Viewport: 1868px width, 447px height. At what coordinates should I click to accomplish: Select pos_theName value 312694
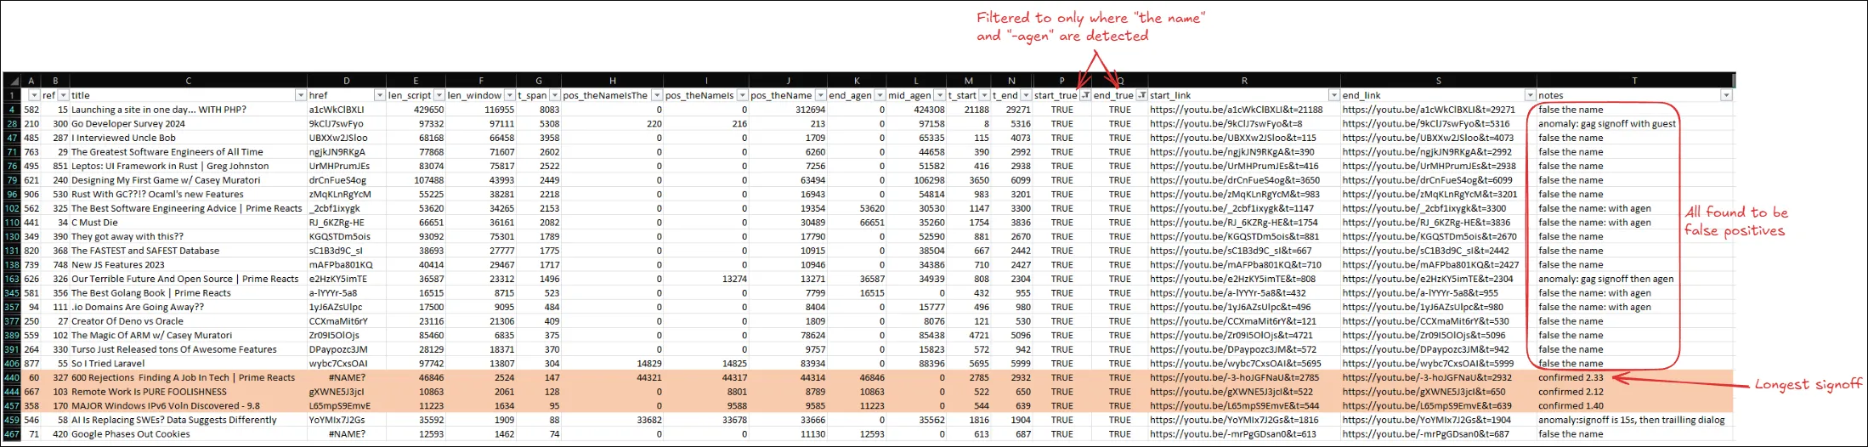(788, 110)
